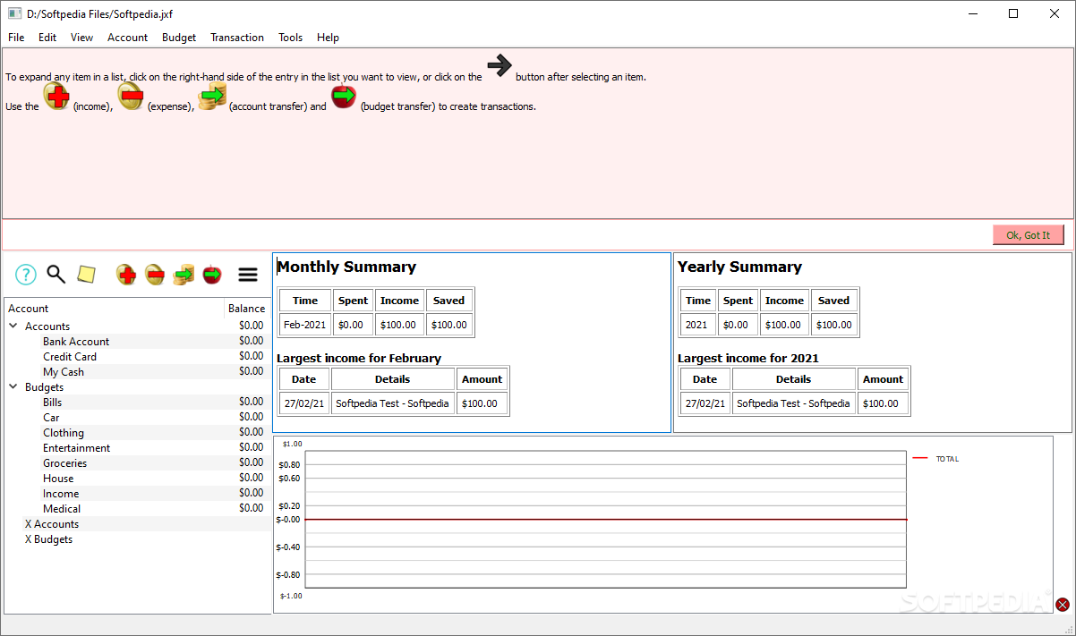This screenshot has width=1076, height=636.
Task: Click the red circle X chart icon
Action: 1063,605
